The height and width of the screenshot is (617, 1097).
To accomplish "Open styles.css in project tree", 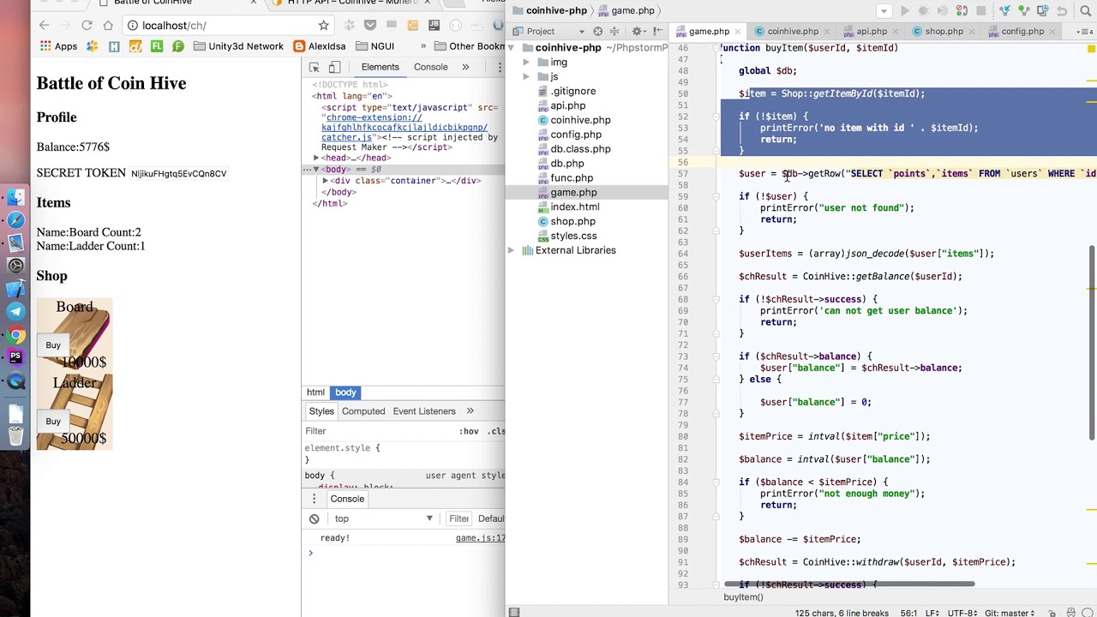I will pos(573,236).
